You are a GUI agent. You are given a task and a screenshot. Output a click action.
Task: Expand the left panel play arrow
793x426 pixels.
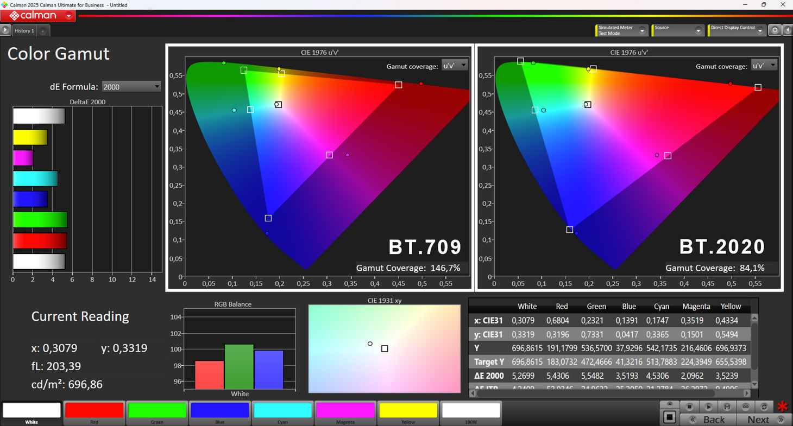(x=5, y=30)
